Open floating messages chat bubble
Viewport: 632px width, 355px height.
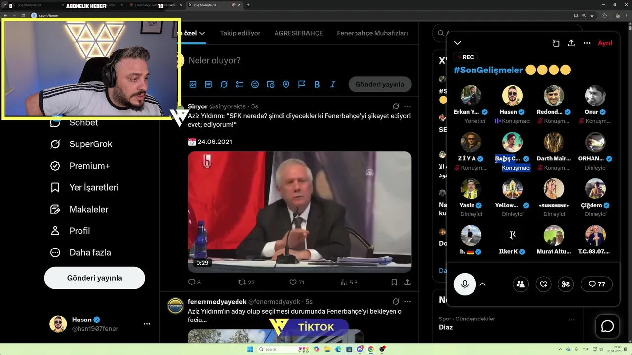tap(607, 326)
